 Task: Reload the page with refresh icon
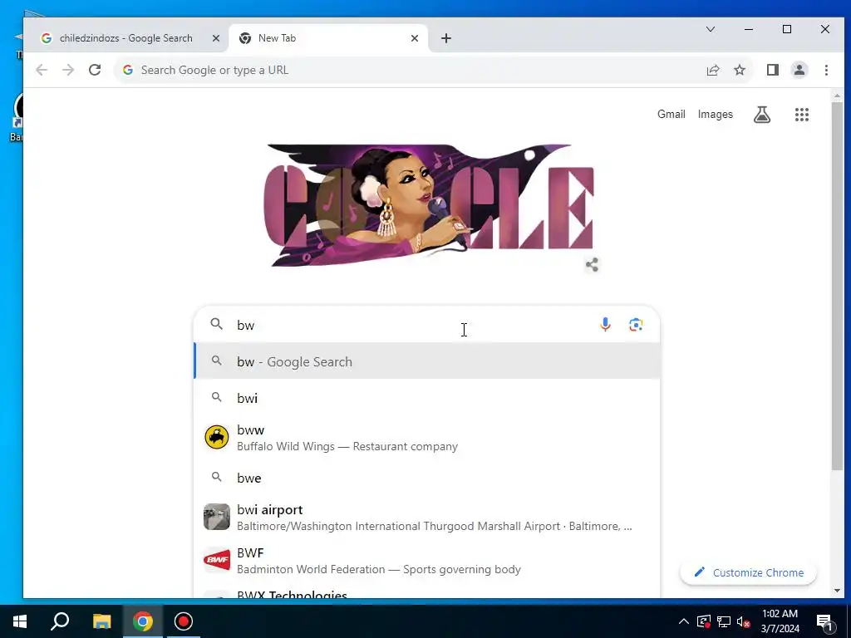coord(95,70)
